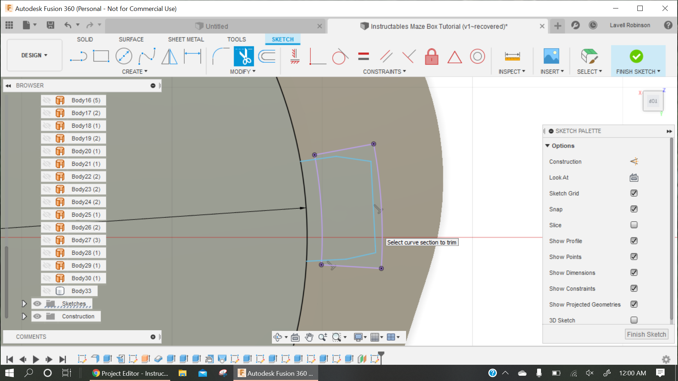Uncheck the Show Profile checkbox
The width and height of the screenshot is (678, 381).
tap(634, 241)
